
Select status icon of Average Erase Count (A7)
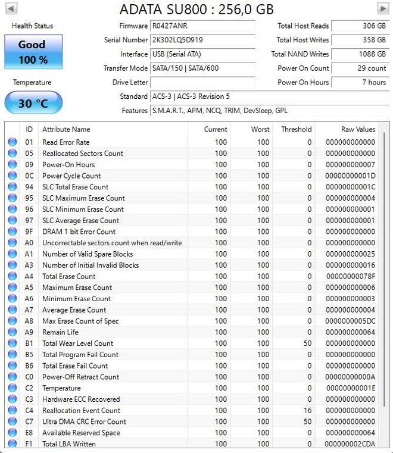(13, 310)
